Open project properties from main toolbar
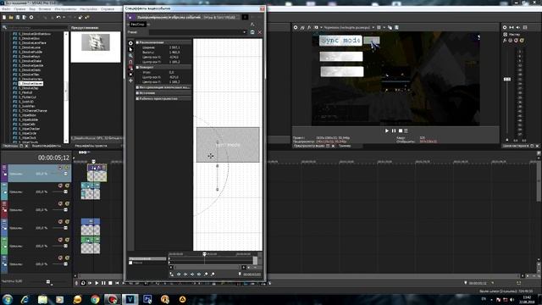Viewport: 542px width, 305px height. (x=31, y=17)
